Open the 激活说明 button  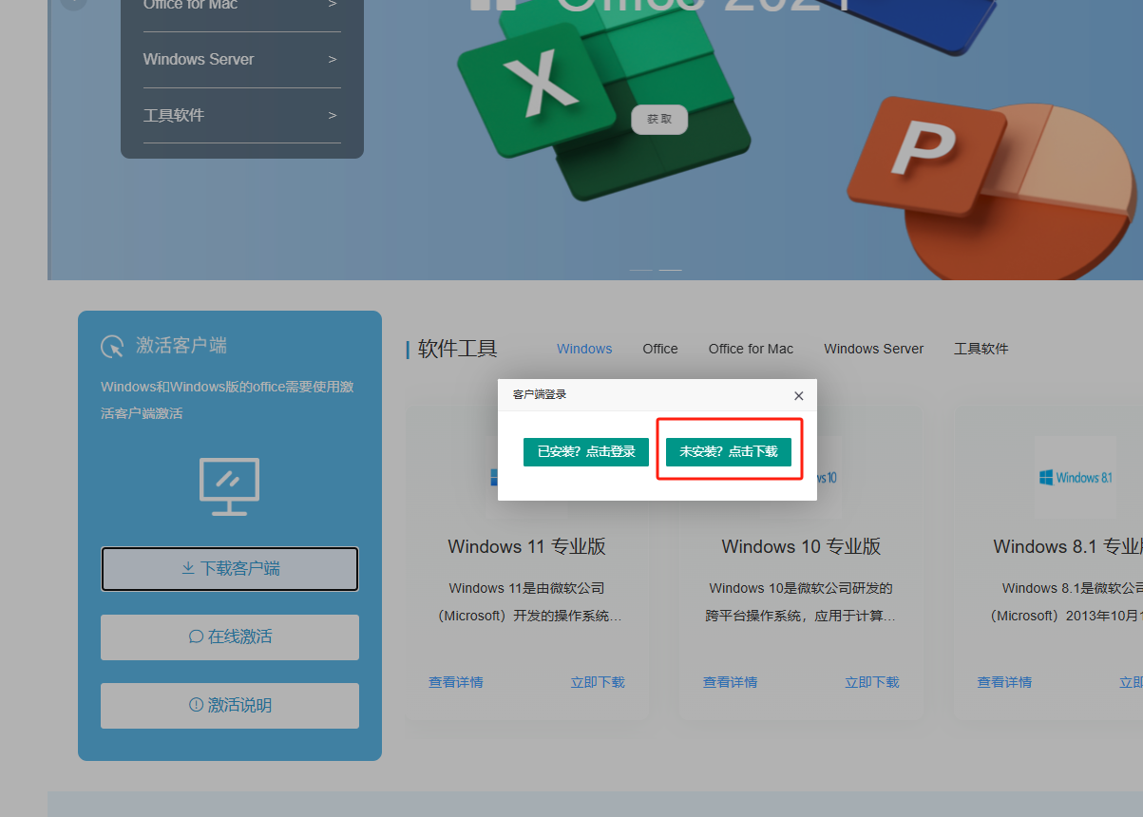pyautogui.click(x=230, y=706)
